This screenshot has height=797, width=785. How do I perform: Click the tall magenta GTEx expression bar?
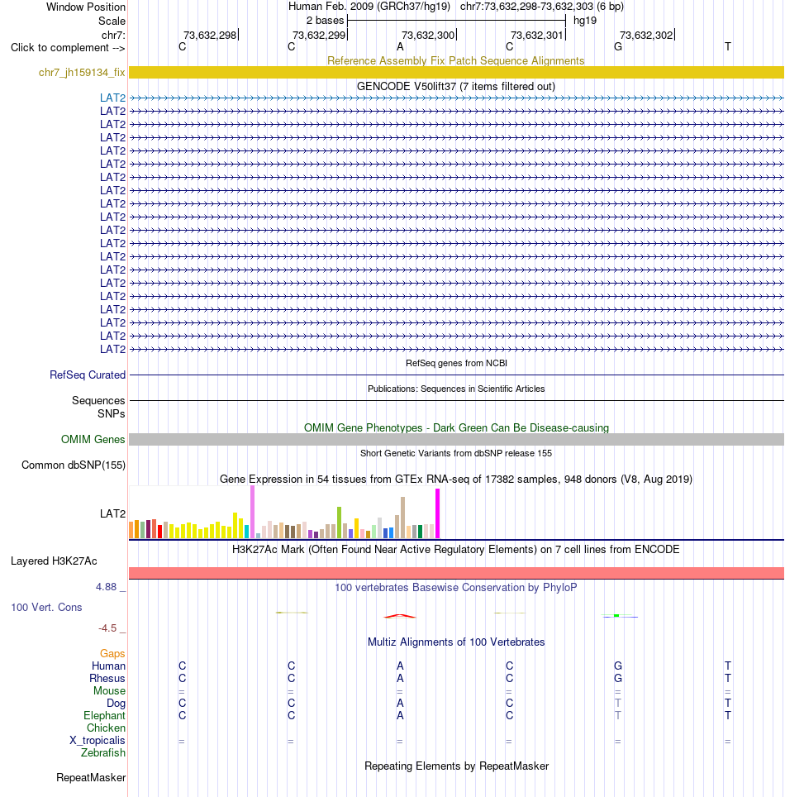tap(437, 513)
